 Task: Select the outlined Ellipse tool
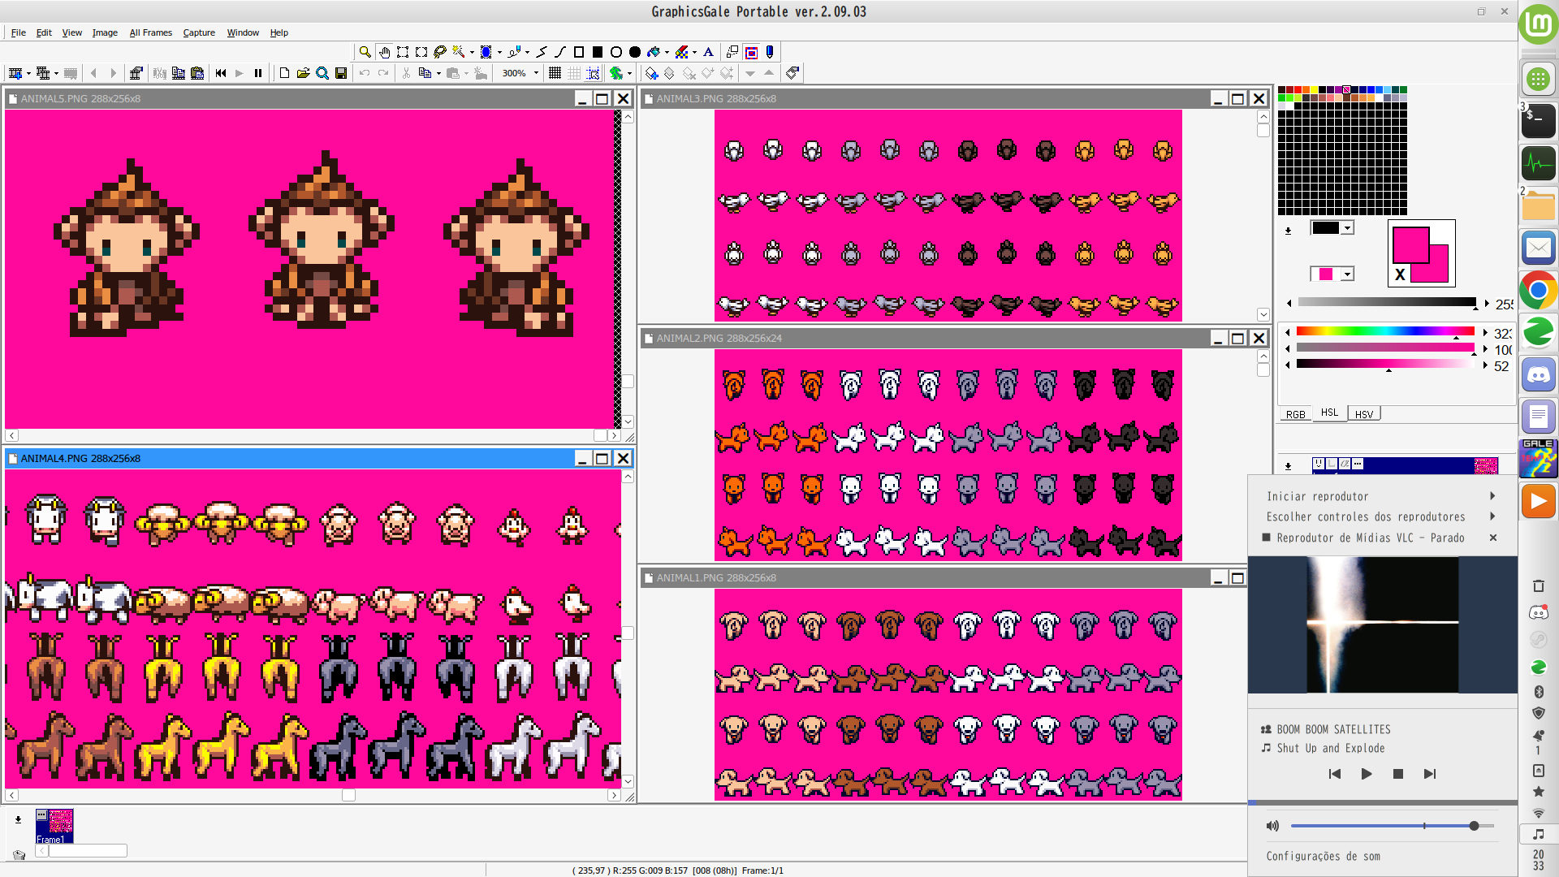click(x=616, y=52)
